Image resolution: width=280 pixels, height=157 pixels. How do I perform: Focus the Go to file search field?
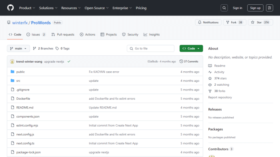[x=150, y=48]
